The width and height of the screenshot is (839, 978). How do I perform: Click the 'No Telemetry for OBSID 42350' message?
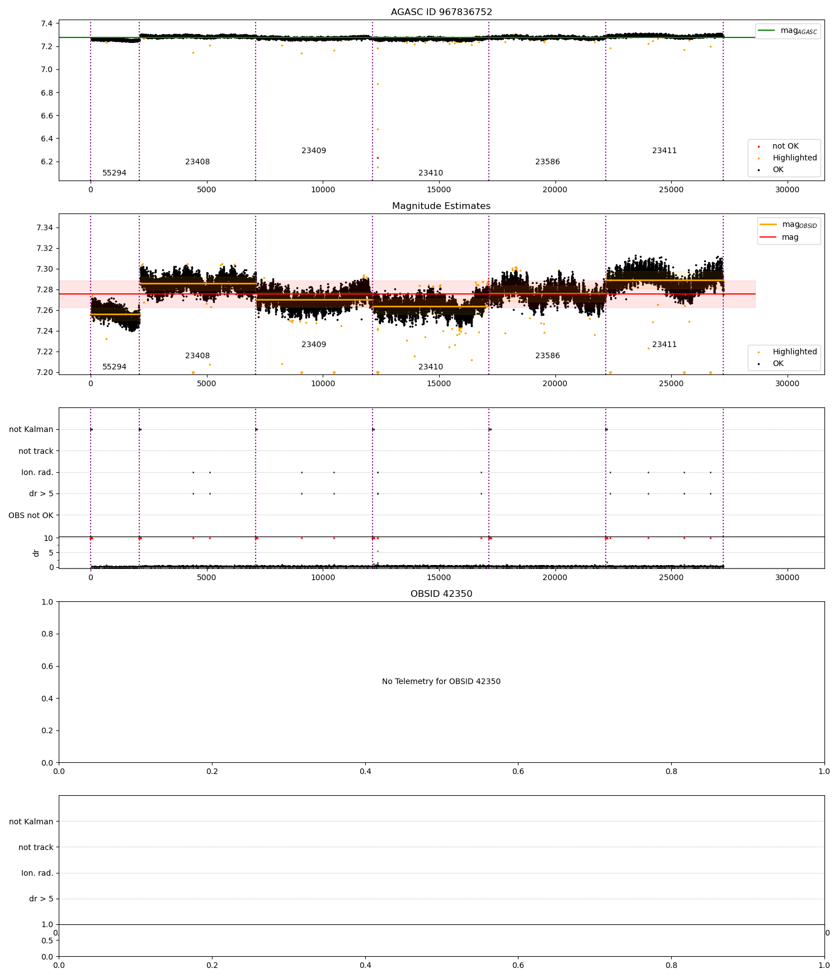point(441,682)
